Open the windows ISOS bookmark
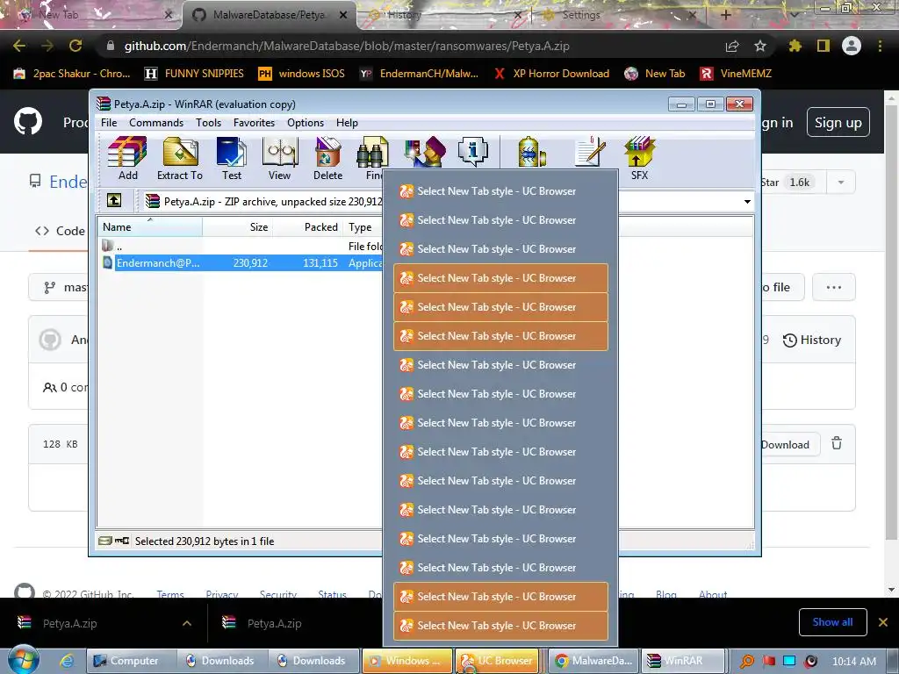 (302, 74)
